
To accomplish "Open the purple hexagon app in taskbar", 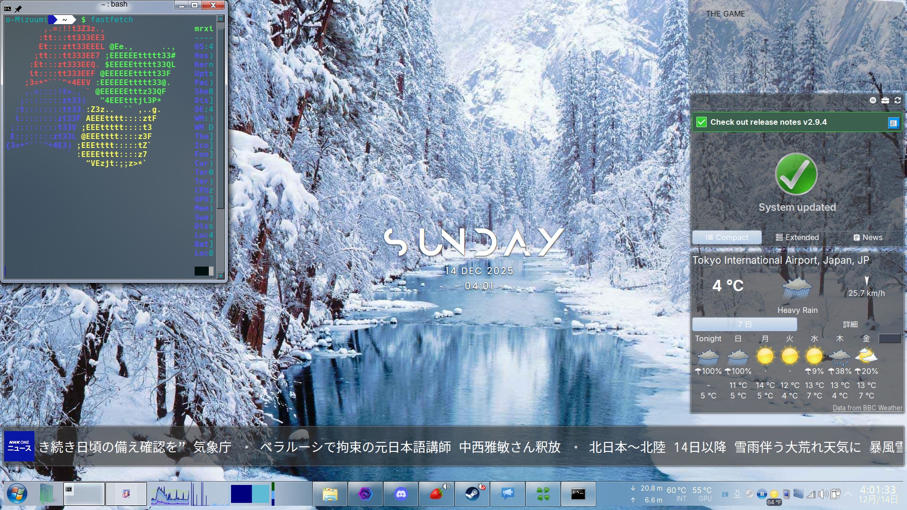I will pos(365,494).
